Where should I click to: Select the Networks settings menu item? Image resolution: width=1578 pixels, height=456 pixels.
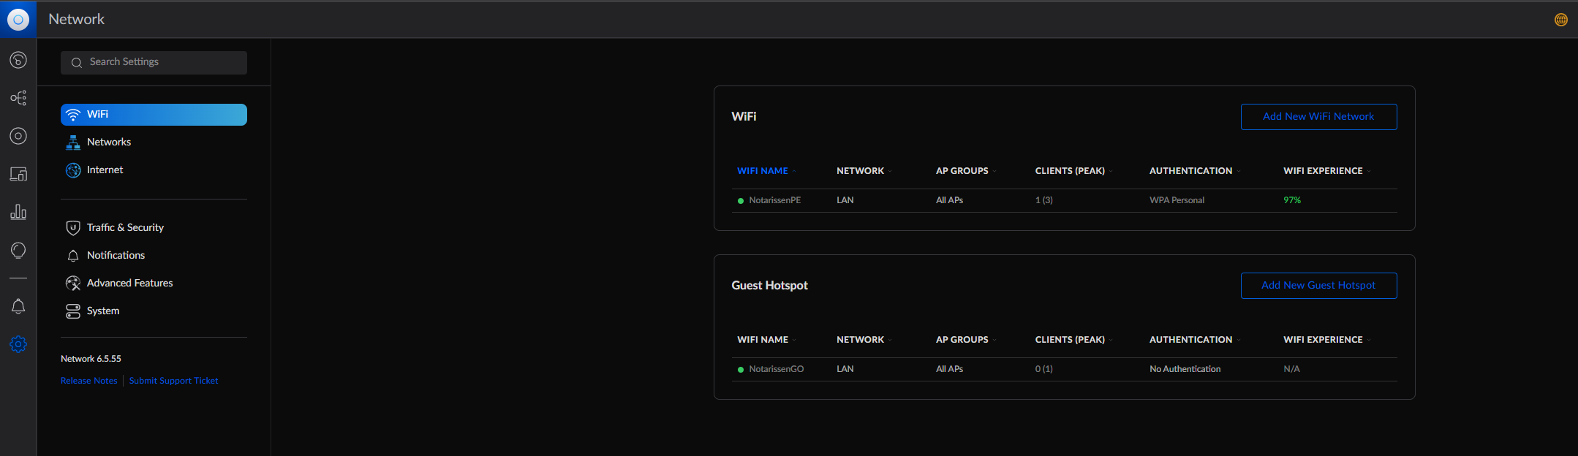[109, 142]
